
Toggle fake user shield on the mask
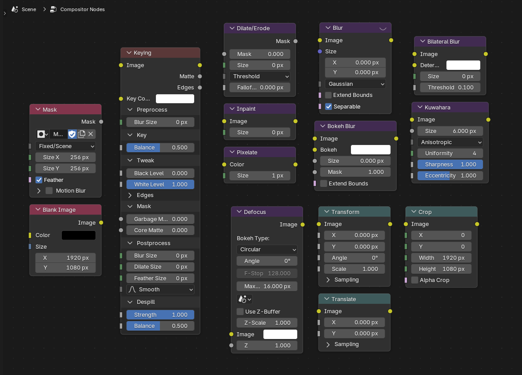pos(72,134)
